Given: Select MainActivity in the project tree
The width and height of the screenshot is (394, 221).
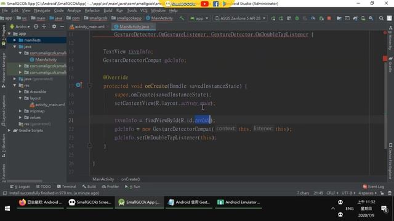Looking at the screenshot, I should pos(43,60).
